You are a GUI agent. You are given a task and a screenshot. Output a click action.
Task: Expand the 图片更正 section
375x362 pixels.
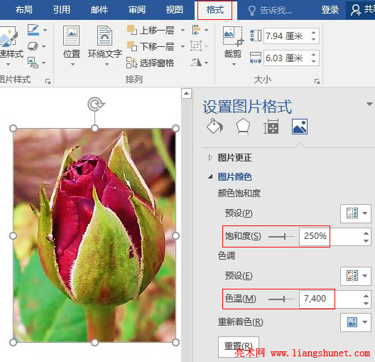[210, 158]
